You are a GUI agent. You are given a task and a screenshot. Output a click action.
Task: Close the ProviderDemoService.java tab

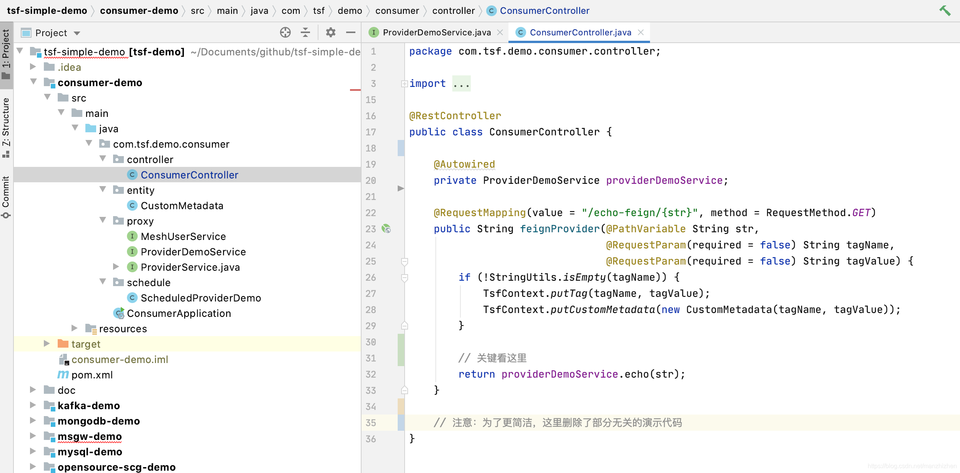coord(500,33)
